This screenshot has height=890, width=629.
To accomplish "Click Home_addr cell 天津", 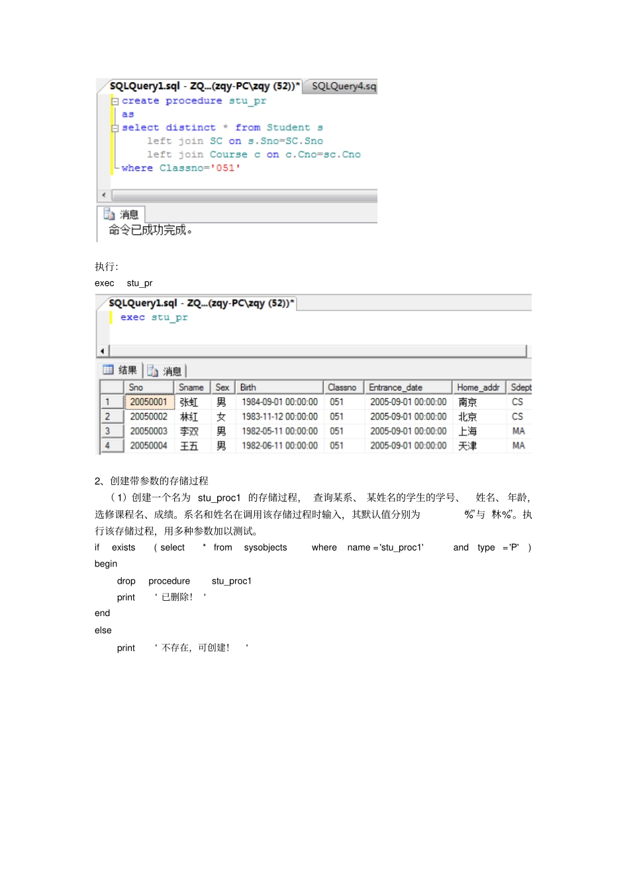I will click(479, 445).
